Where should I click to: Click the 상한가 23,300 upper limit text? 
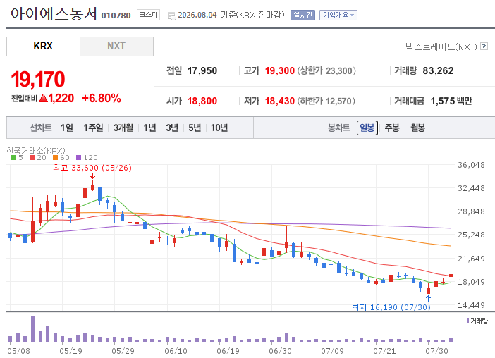(x=326, y=70)
